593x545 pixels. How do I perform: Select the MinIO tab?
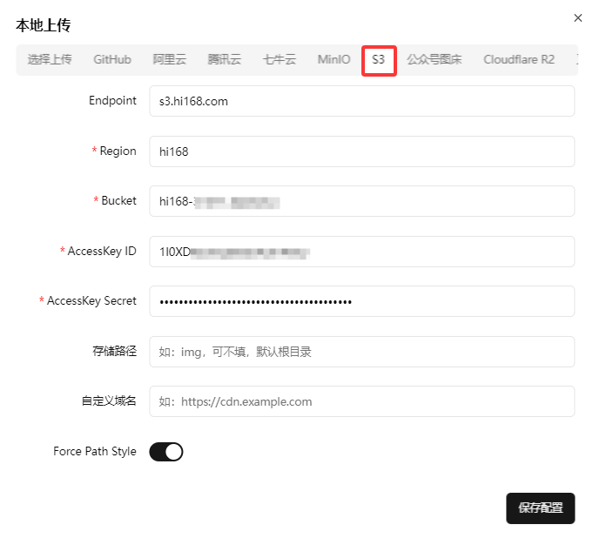point(334,60)
